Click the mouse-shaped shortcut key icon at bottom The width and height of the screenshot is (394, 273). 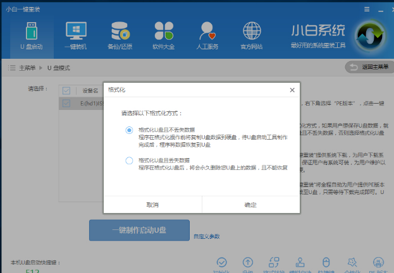click(326, 262)
